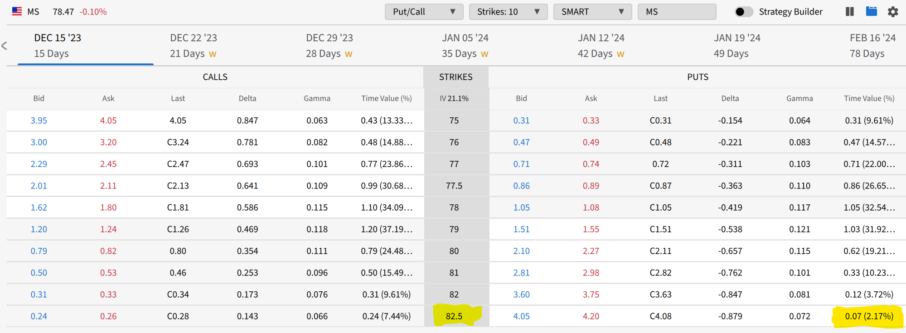Screen dimensions: 906x333
Task: Click the put ask 4.20 at strike 82.5
Action: point(591,316)
